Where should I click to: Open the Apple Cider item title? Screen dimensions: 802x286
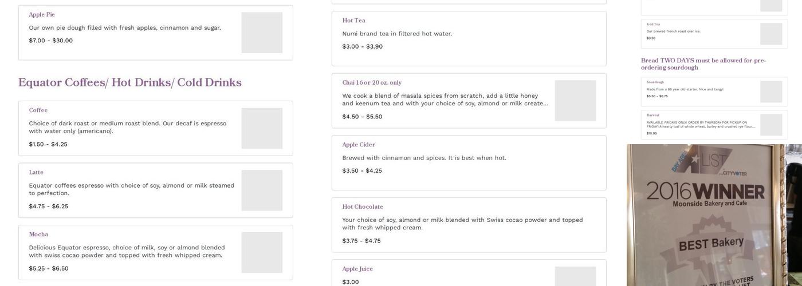point(359,145)
